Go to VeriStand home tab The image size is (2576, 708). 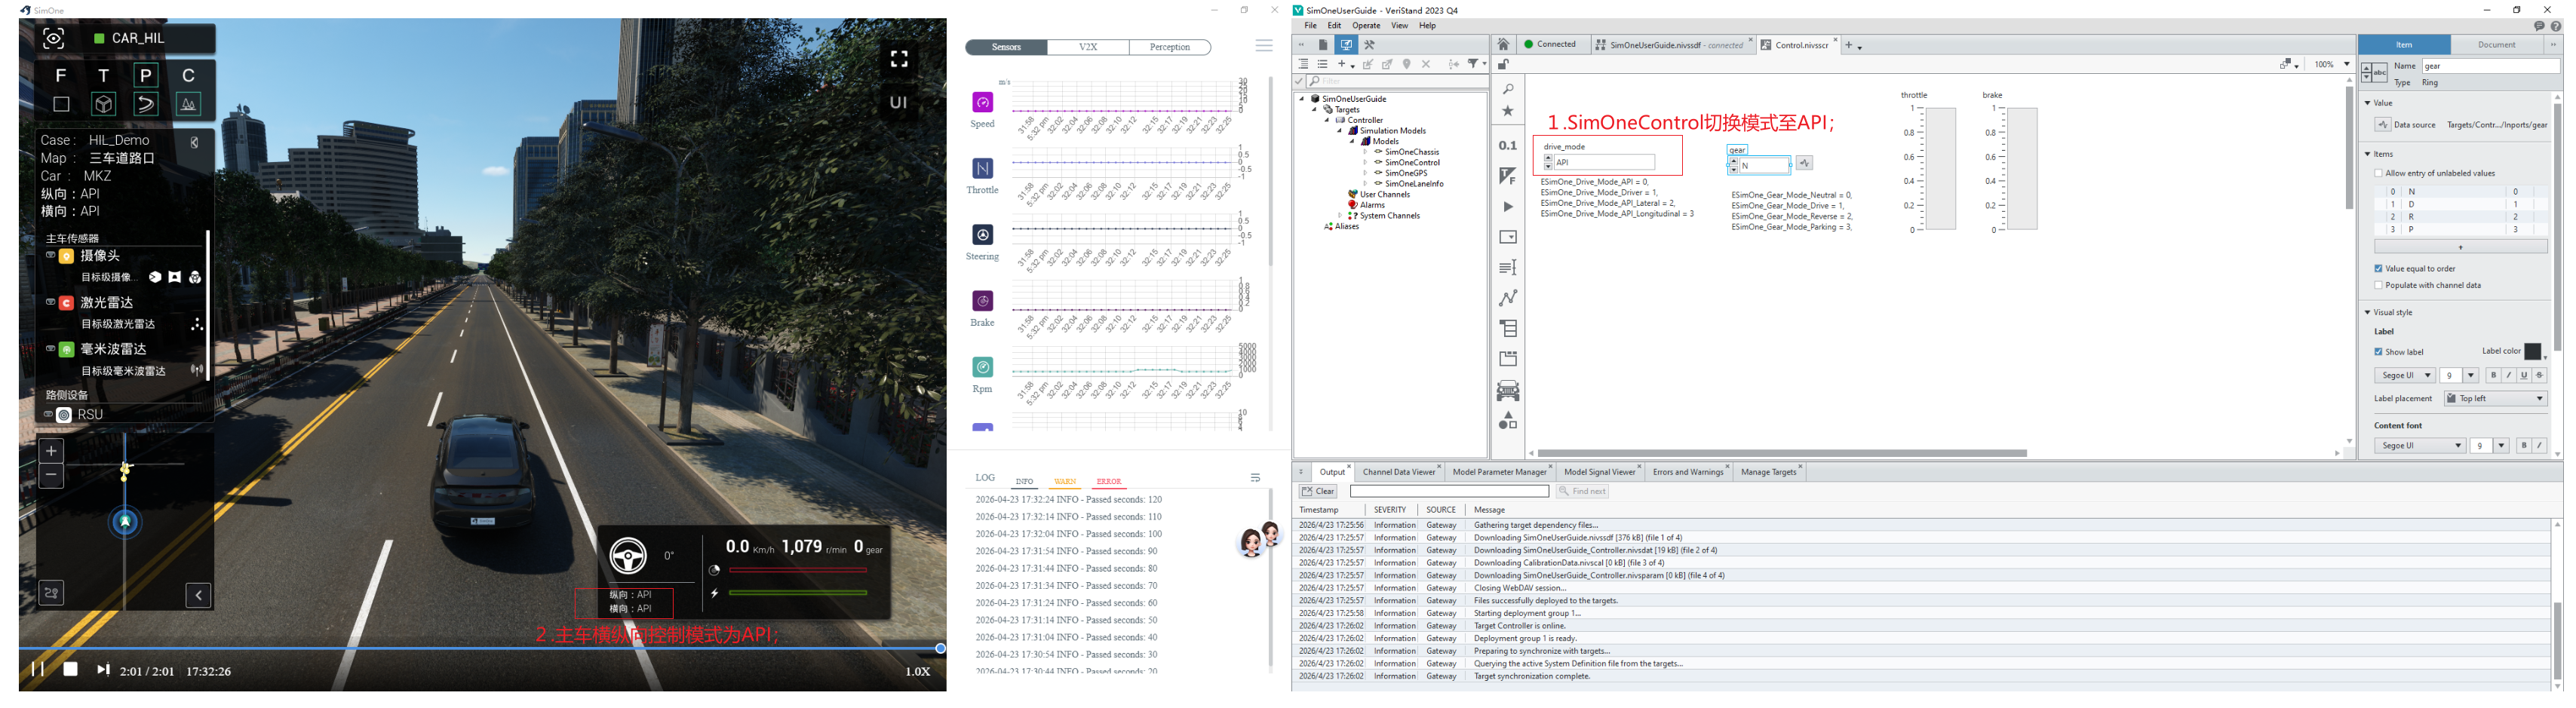point(1503,45)
